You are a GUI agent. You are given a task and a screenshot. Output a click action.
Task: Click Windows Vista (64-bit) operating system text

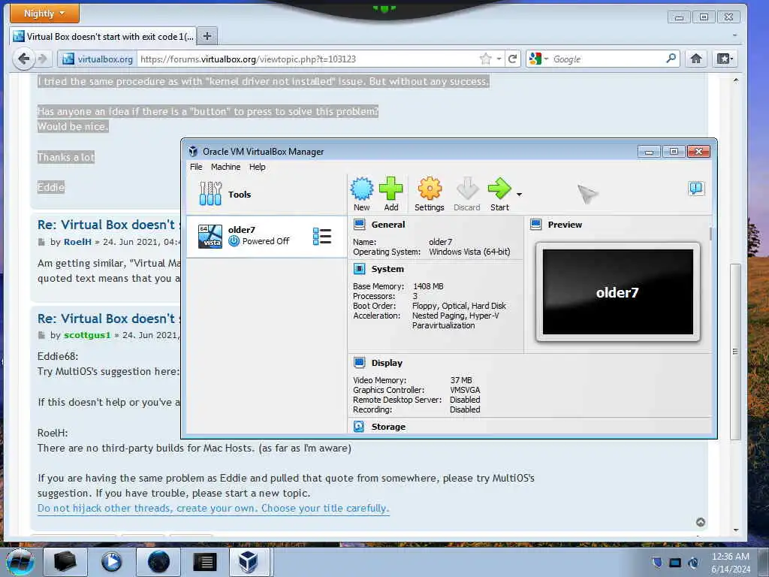pyautogui.click(x=469, y=252)
